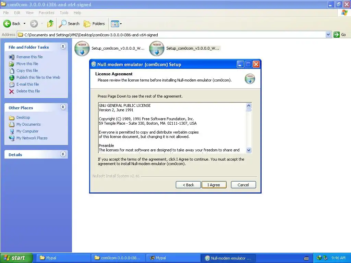Click the Setup dialog title bar icon
The image size is (351, 263).
point(94,64)
